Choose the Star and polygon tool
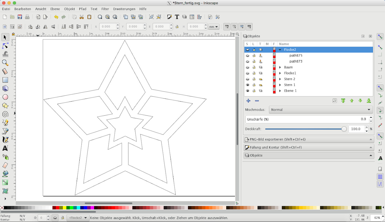385x222 pixels. click(5, 105)
